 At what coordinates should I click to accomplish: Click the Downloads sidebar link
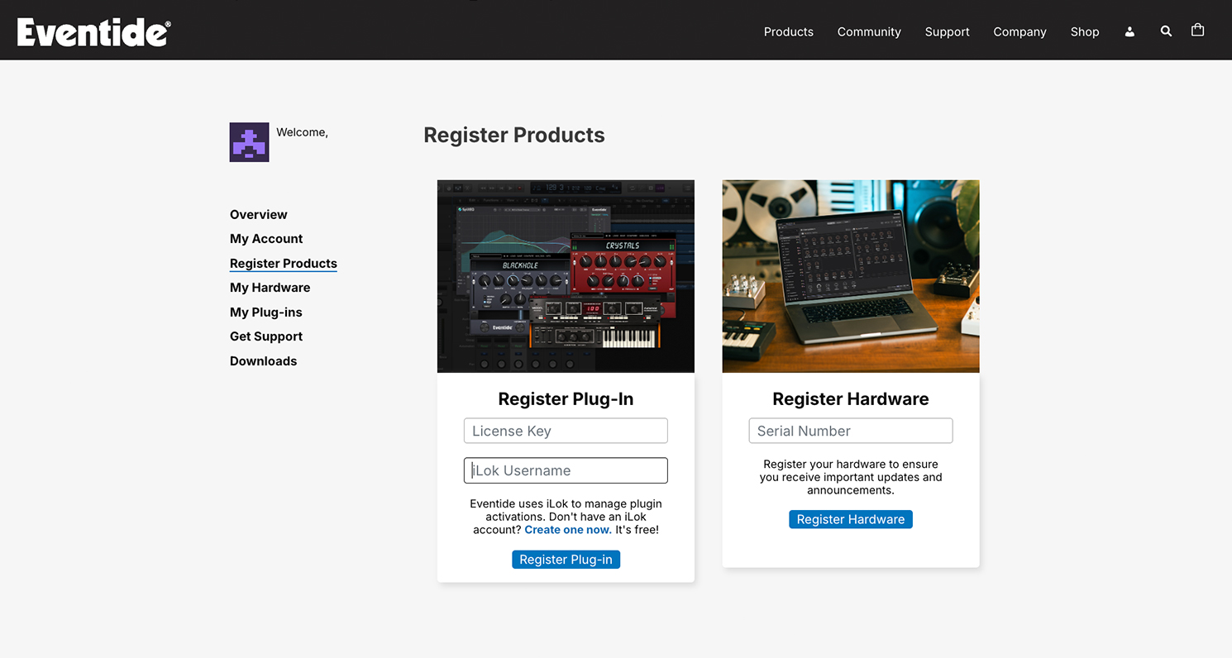263,361
